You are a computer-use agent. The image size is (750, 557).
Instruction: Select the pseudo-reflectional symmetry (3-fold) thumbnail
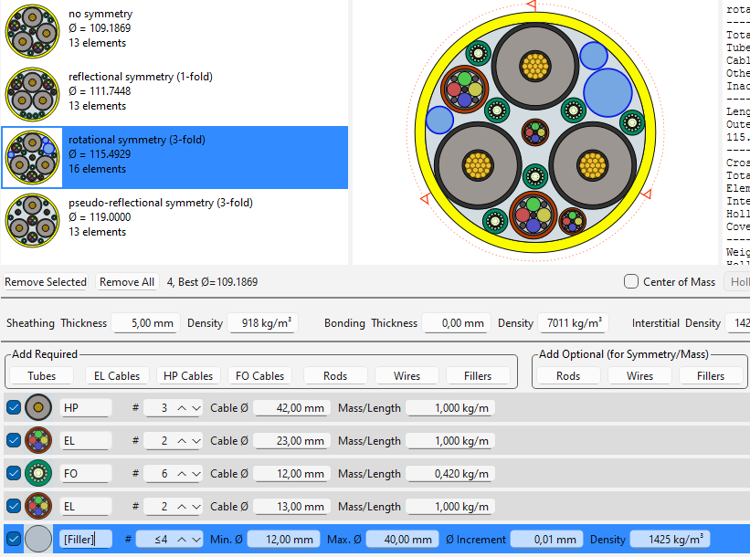point(32,220)
